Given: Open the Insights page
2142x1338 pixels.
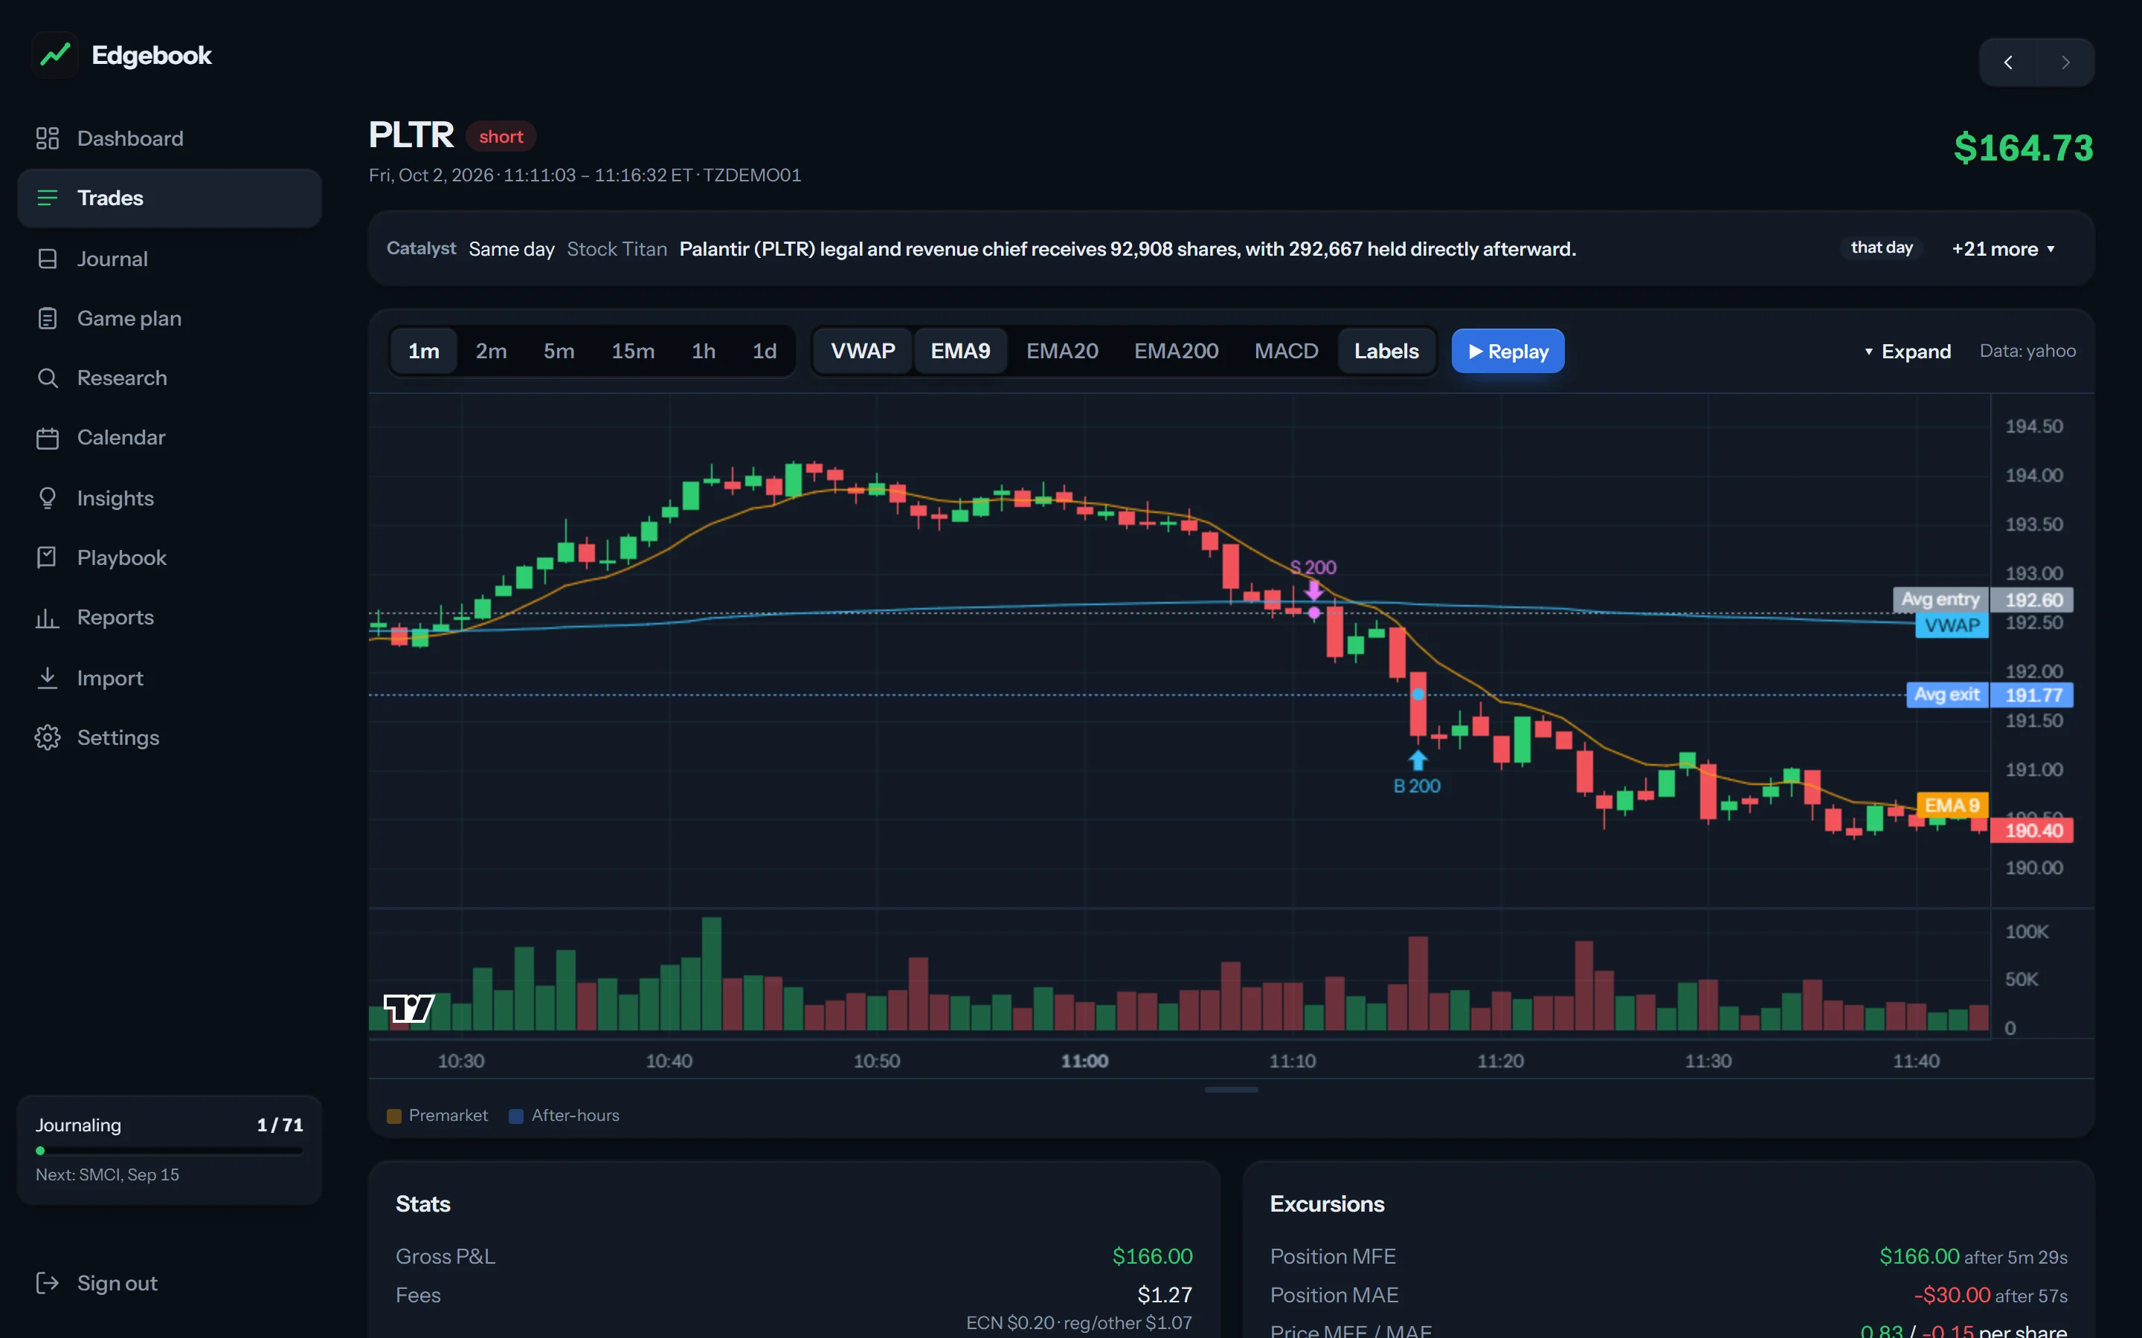Looking at the screenshot, I should (169, 498).
